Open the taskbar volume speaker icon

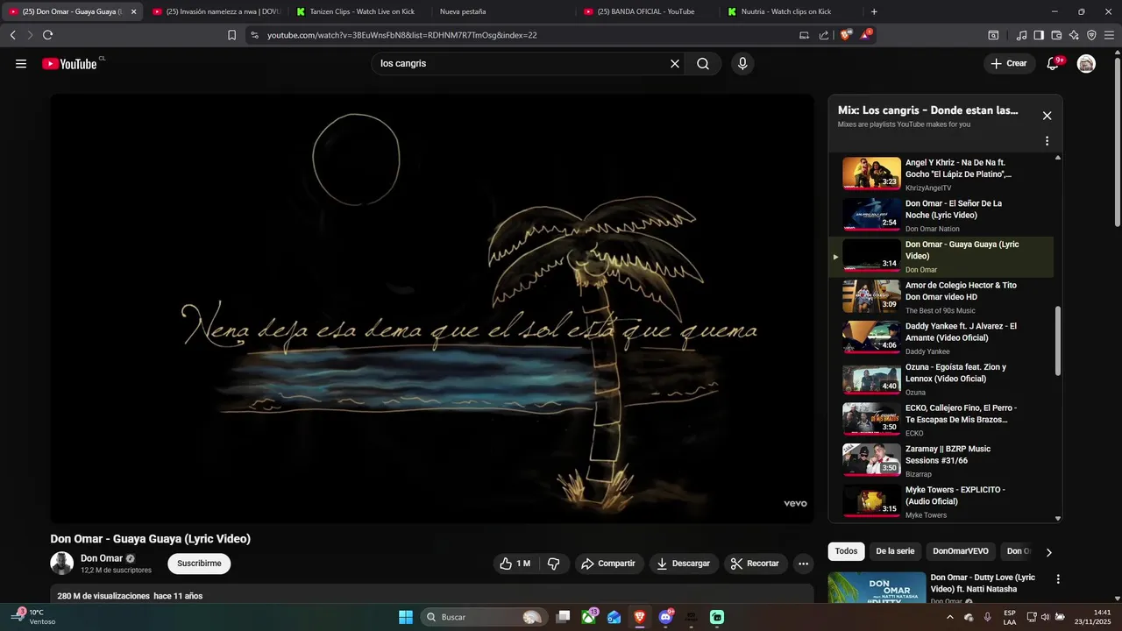click(x=1045, y=617)
